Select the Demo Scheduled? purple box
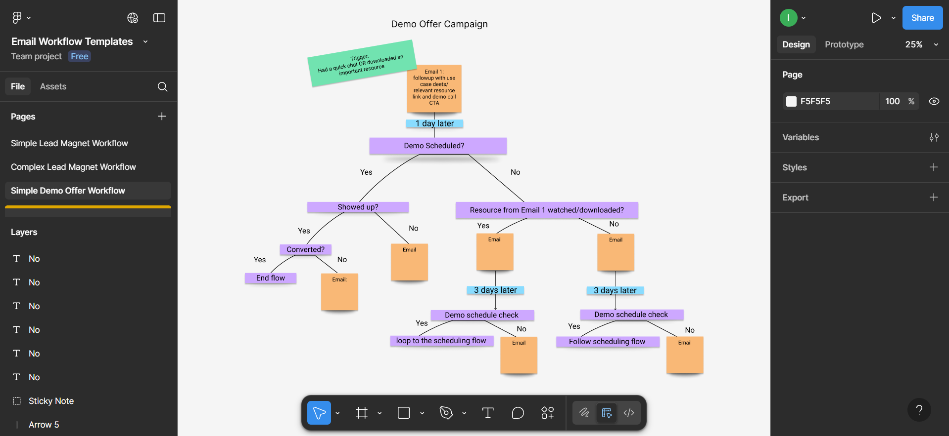Screen dimensions: 949x436 (438, 146)
